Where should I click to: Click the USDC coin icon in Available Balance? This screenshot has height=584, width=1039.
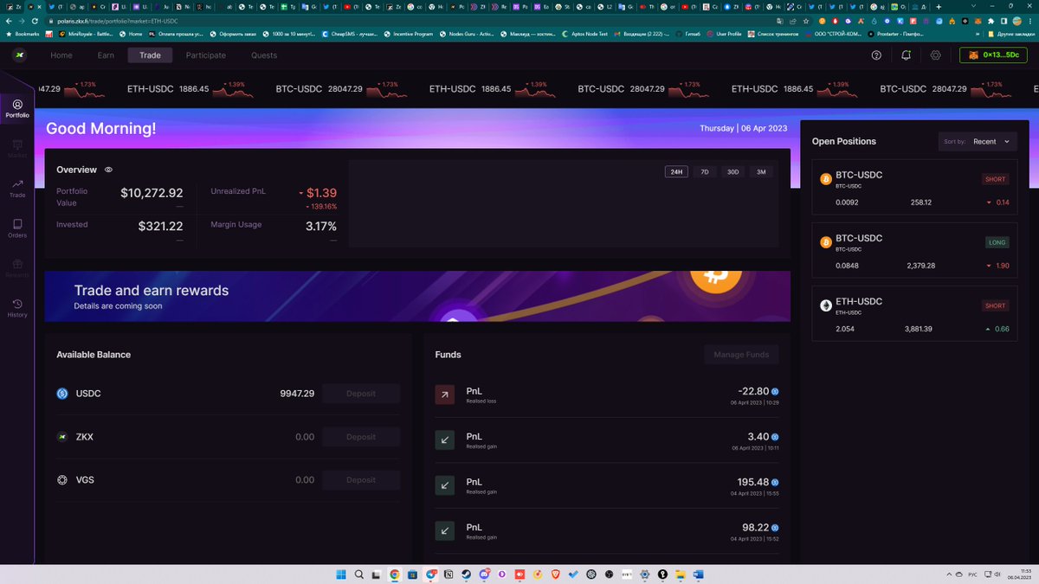[x=62, y=394]
